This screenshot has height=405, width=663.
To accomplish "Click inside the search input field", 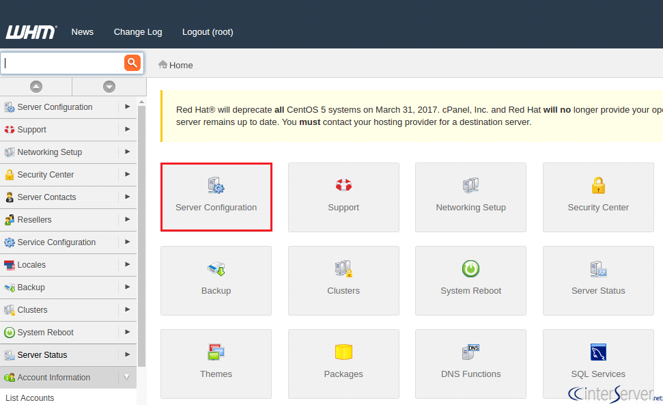I will 61,62.
